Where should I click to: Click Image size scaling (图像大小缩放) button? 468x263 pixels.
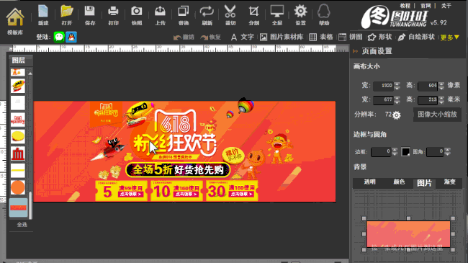437,115
